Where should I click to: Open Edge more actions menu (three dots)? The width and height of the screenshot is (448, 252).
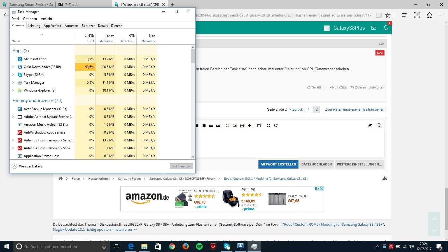pyautogui.click(x=442, y=15)
